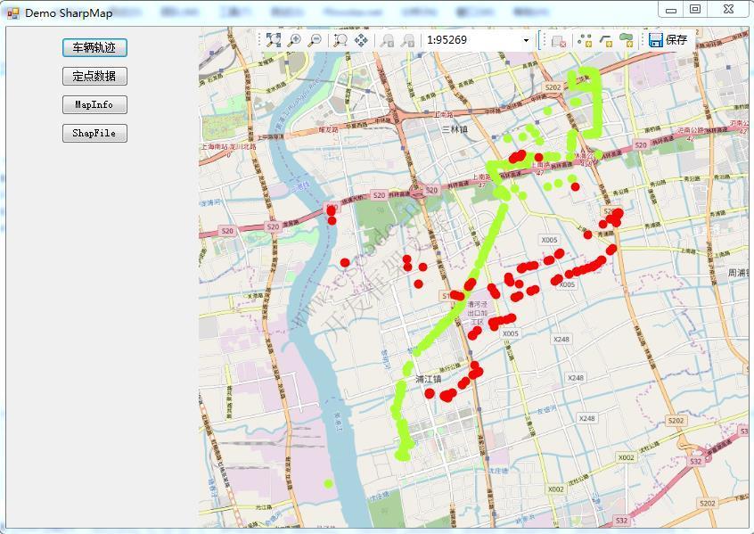Click the zoom to next extent icon
754x534 pixels.
tap(409, 39)
